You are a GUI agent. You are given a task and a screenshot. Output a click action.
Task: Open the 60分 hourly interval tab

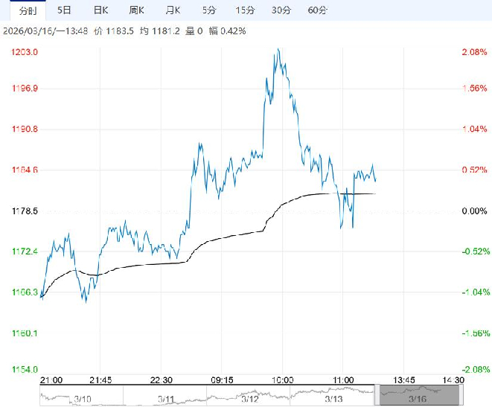click(317, 10)
